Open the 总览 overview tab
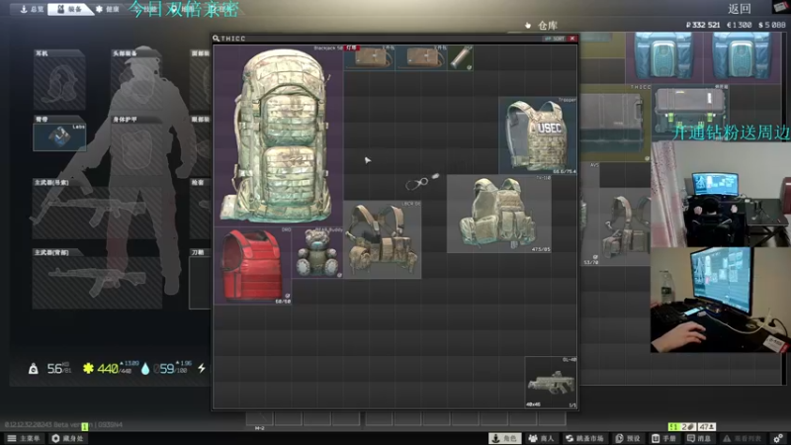 click(x=32, y=9)
